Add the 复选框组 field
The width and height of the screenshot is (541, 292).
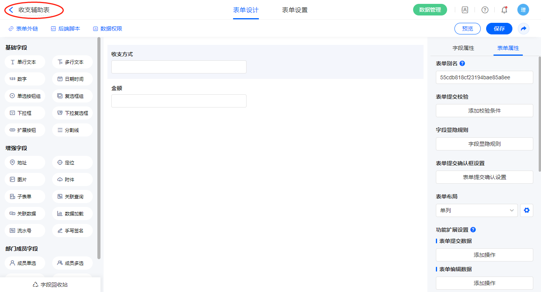[72, 96]
